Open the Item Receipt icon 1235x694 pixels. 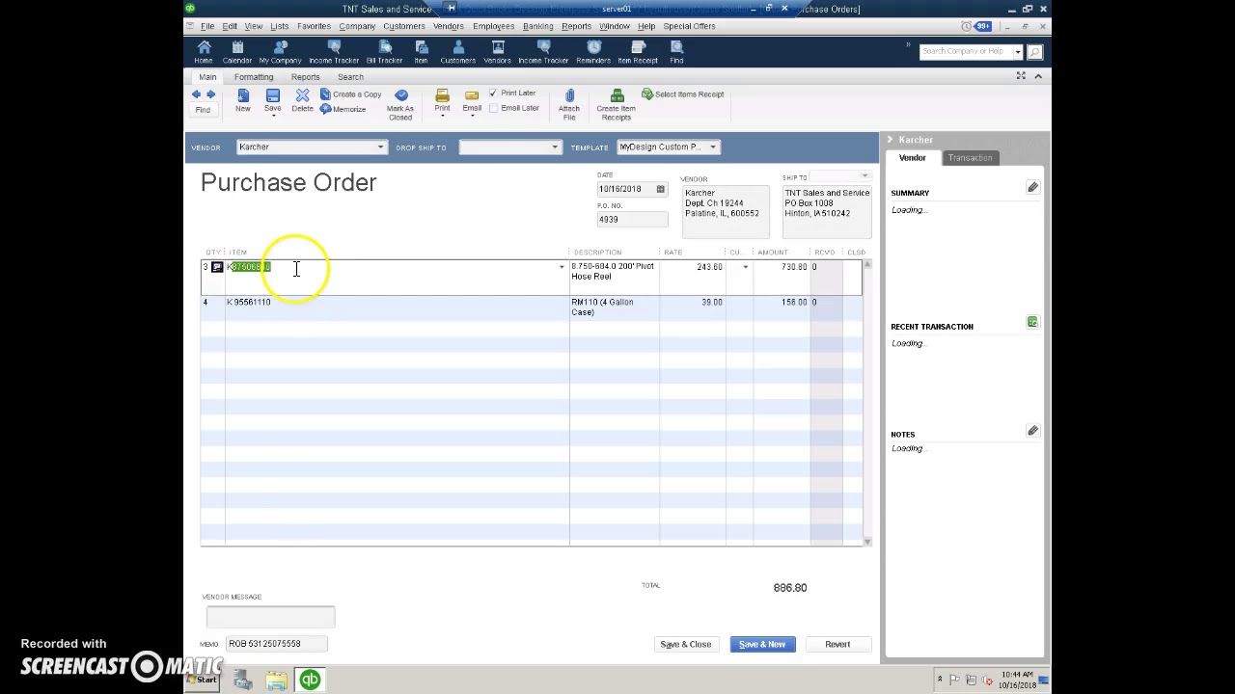(638, 52)
